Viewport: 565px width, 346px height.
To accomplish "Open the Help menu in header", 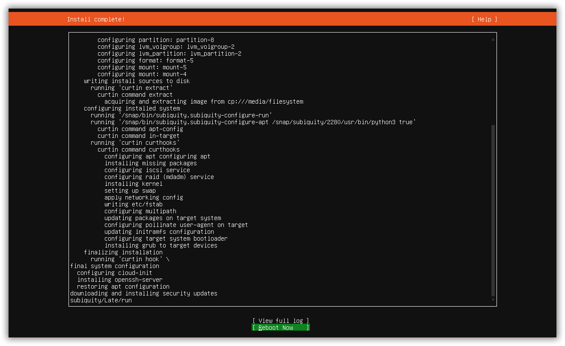I will point(484,19).
